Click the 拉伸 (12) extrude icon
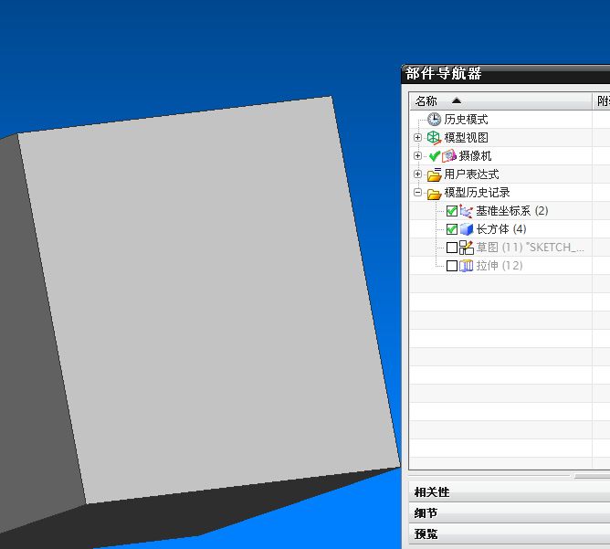610x549 pixels. click(x=466, y=266)
